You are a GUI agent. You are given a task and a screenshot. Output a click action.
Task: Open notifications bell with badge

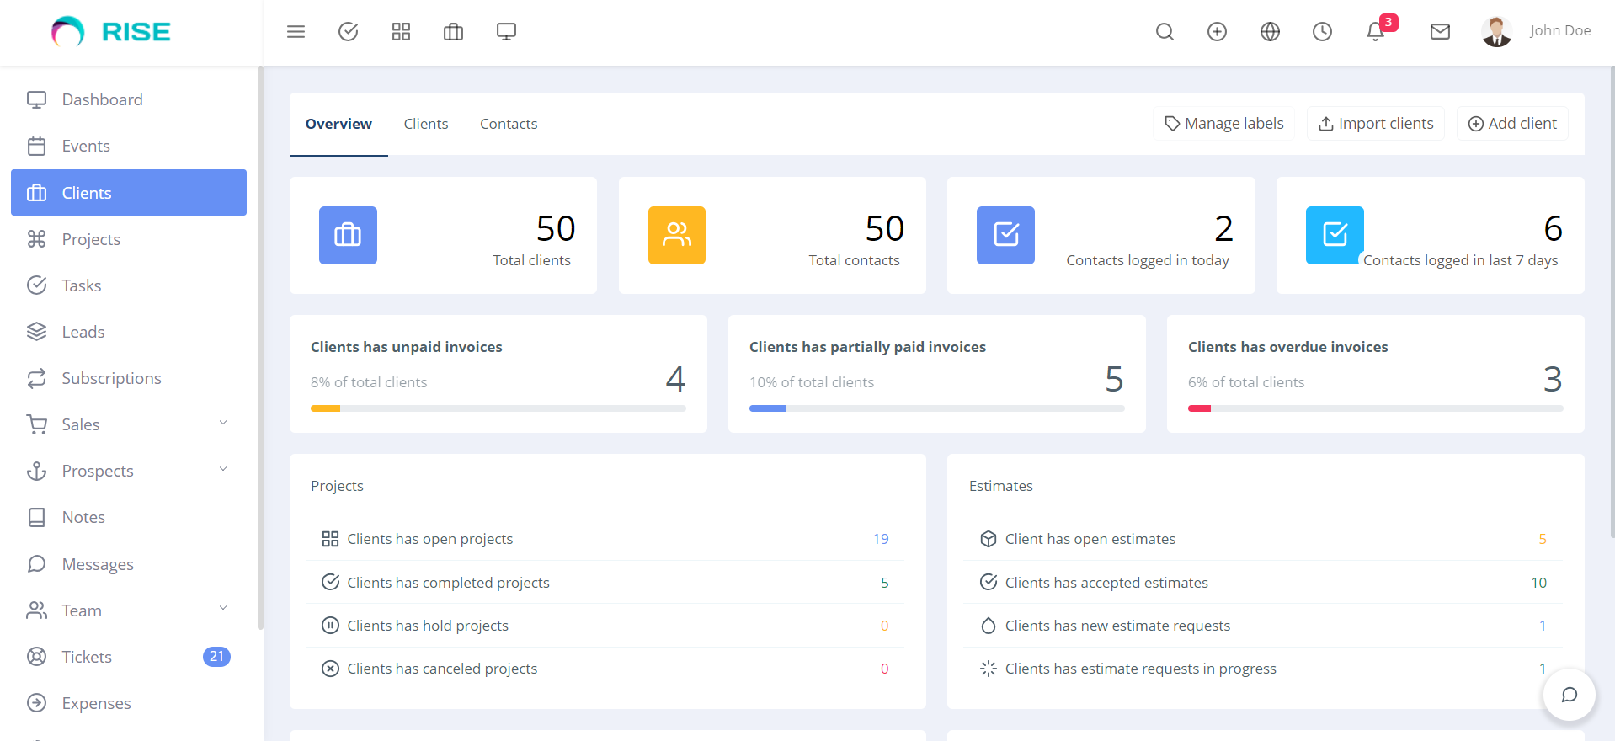[x=1376, y=32]
